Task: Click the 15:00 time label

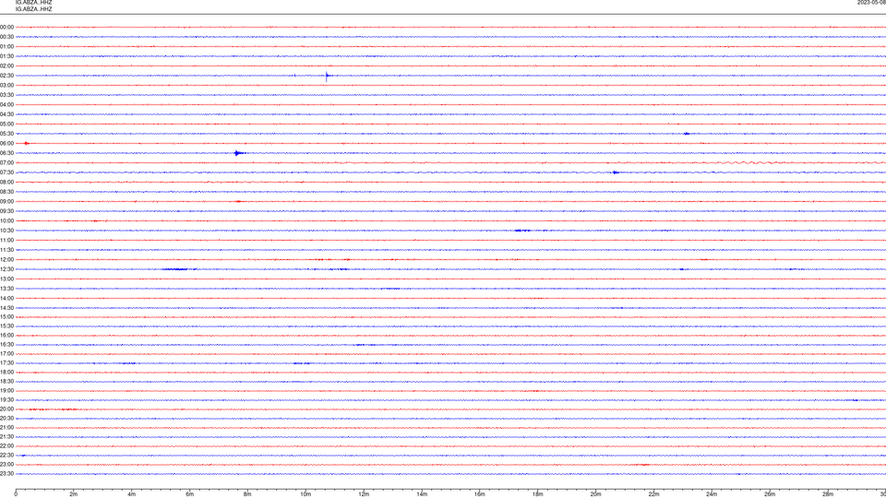Action: pos(6,316)
